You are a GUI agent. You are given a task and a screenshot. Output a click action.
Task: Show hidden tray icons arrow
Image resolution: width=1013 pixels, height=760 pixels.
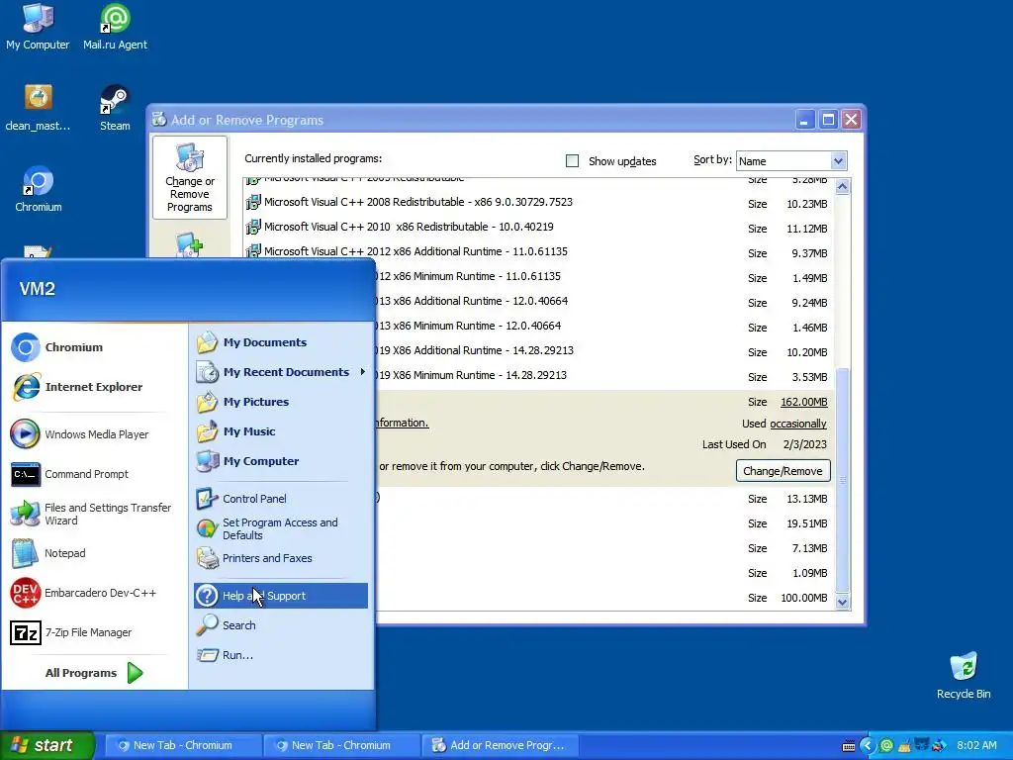868,745
